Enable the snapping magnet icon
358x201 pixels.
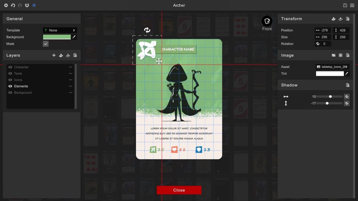27,5
